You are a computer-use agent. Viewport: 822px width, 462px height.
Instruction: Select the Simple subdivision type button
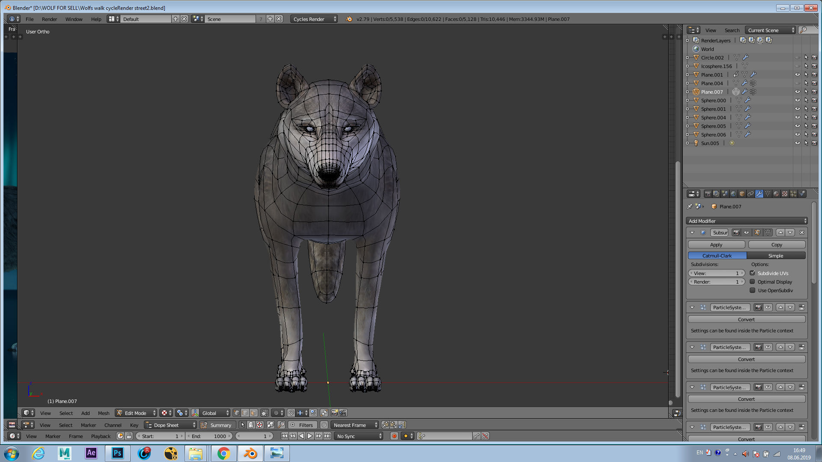[776, 256]
